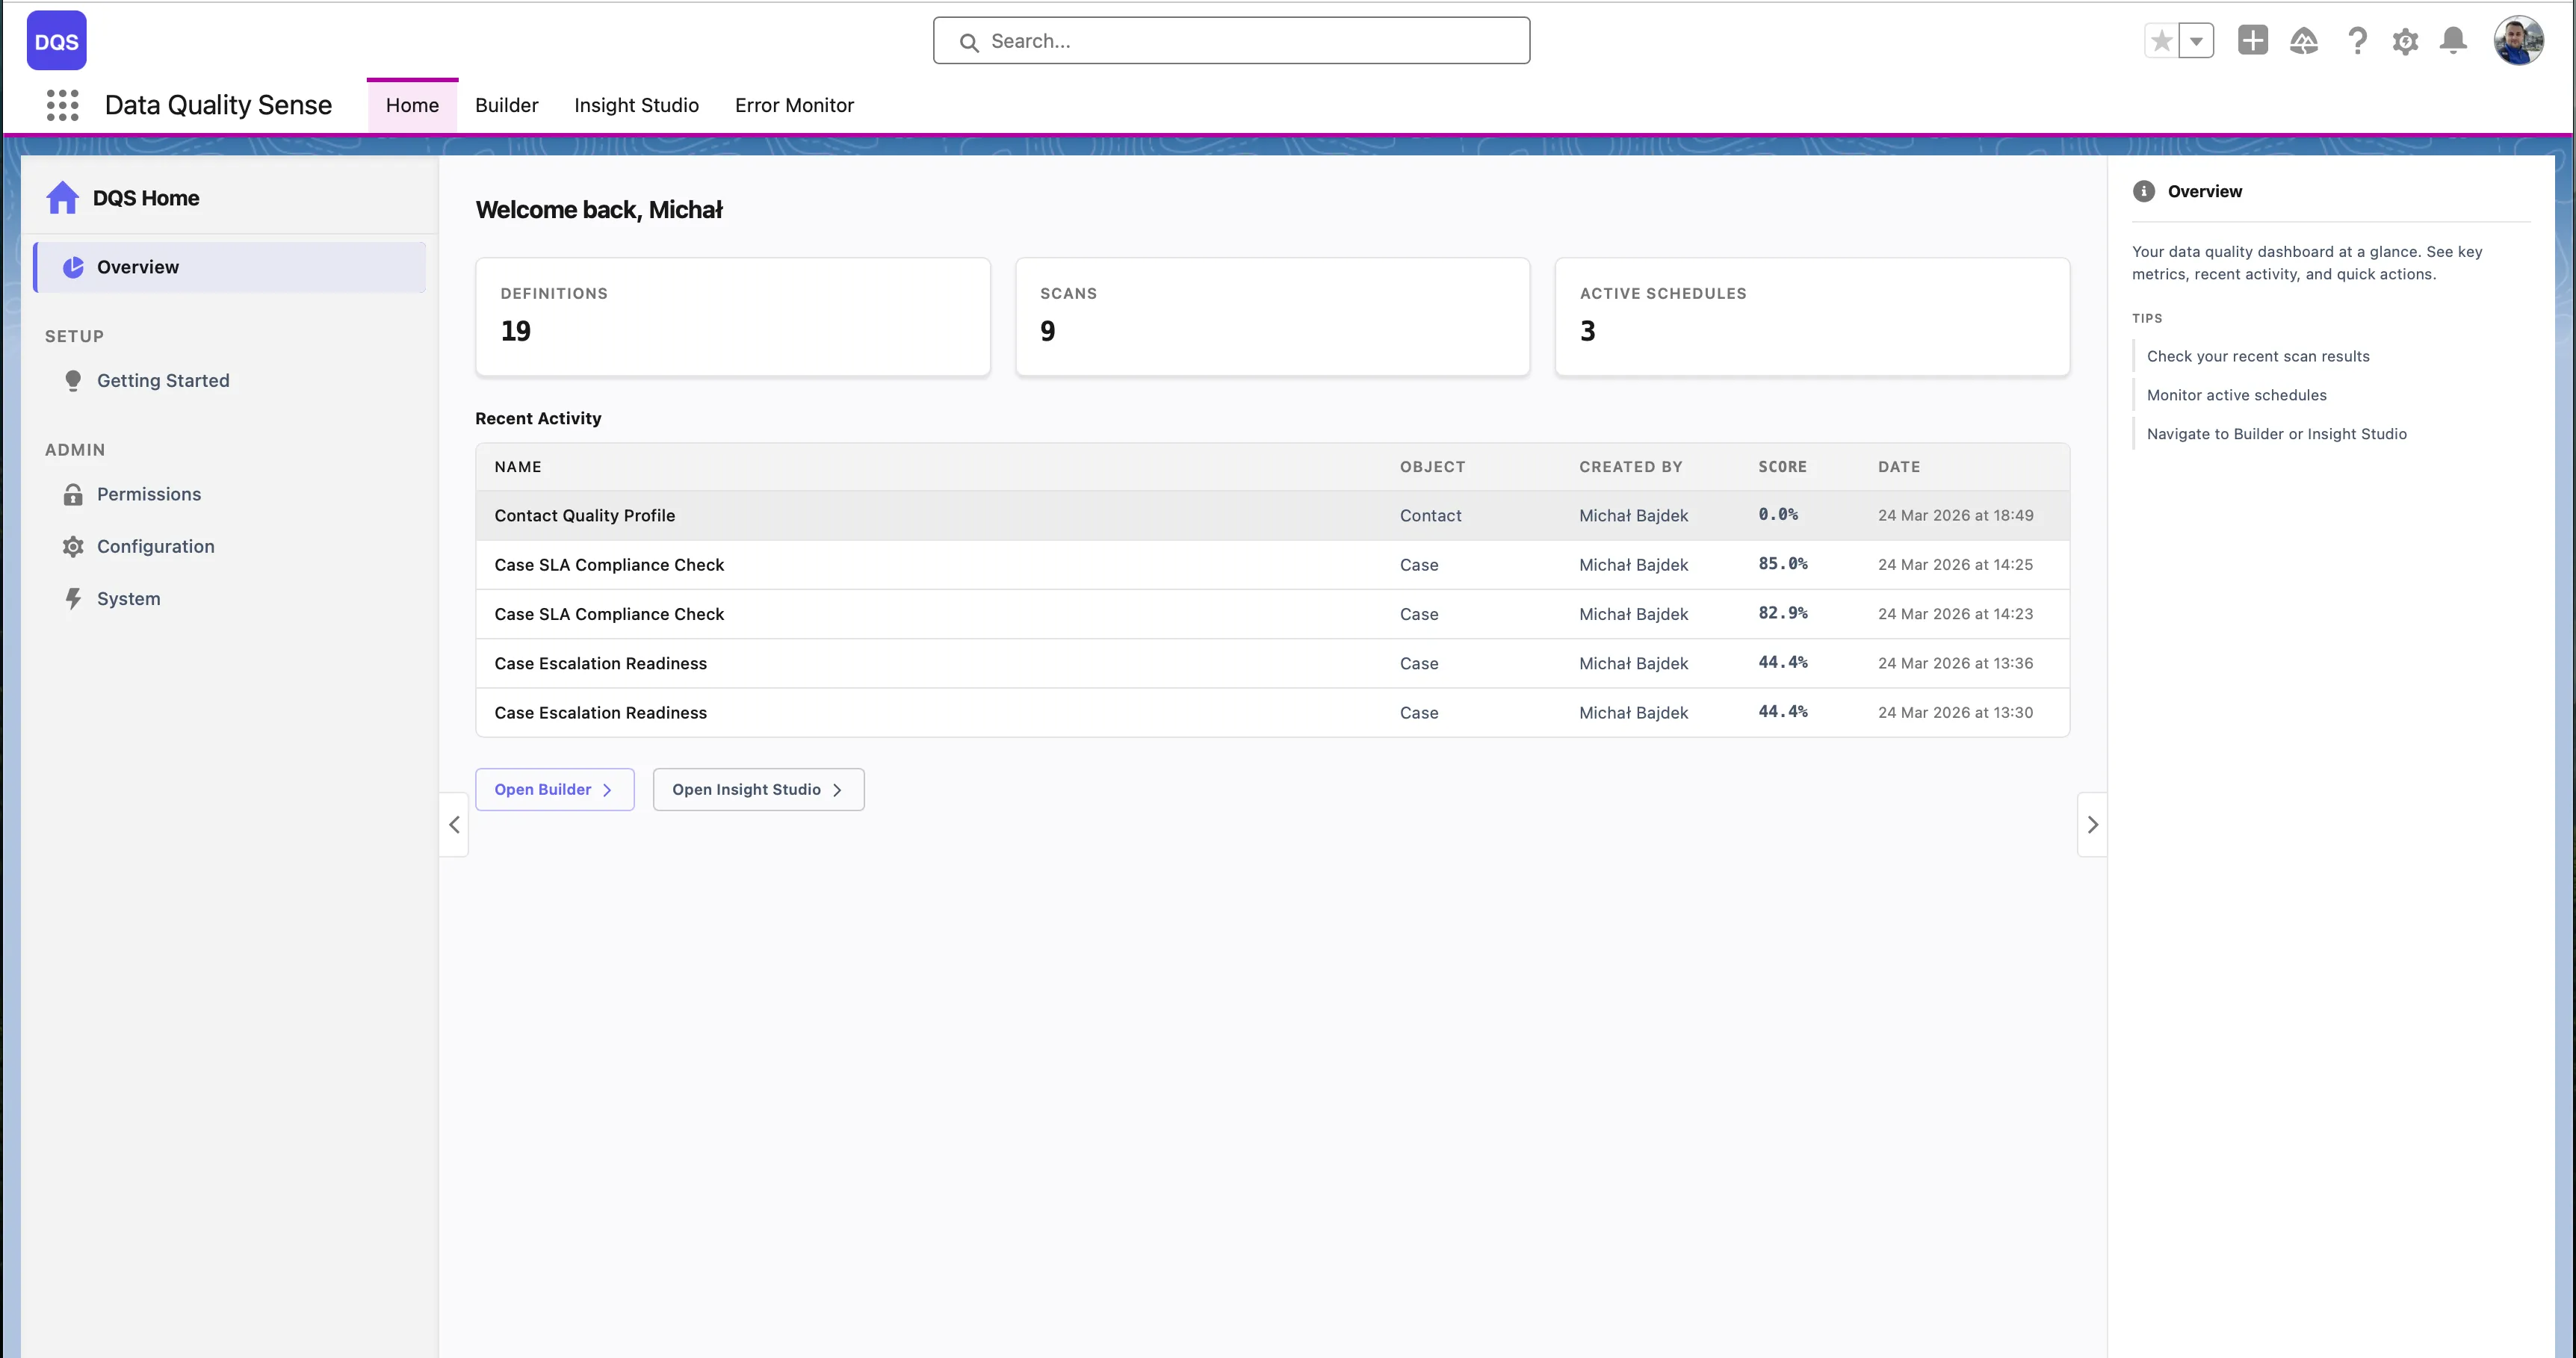Switch to the Builder tab
2576x1358 pixels.
tap(506, 105)
